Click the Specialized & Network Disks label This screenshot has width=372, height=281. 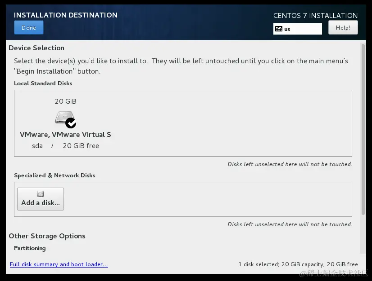pos(54,176)
